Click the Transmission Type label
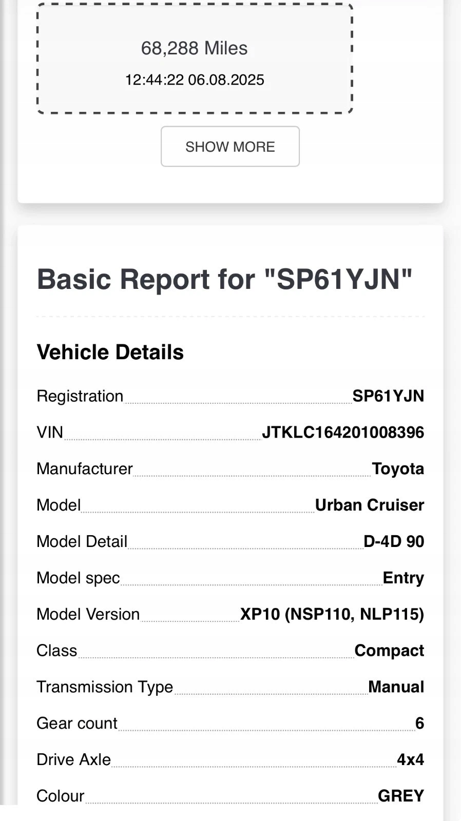This screenshot has width=461, height=821. coord(105,687)
